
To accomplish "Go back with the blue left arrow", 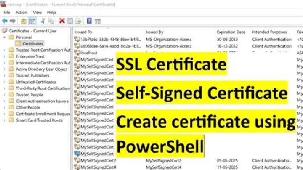I will [x=5, y=21].
